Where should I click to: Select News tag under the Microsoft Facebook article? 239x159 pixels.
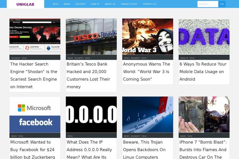pyautogui.click(x=14, y=136)
